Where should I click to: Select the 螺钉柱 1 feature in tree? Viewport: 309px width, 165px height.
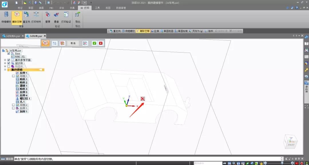tap(23, 98)
